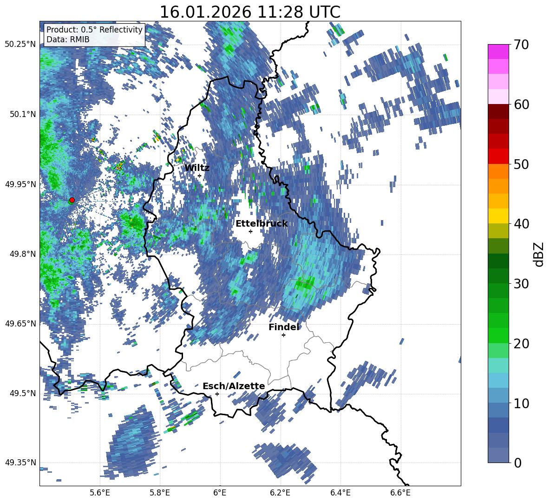
Task: Click the 5.8°E longitude label
Action: 160,493
